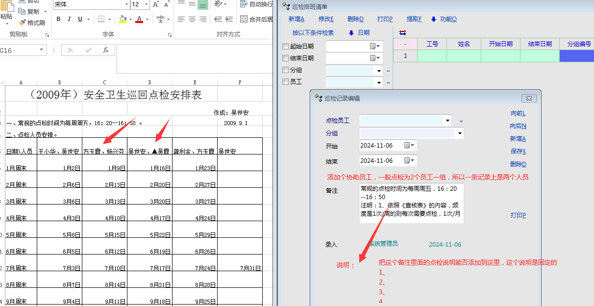This screenshot has width=594, height=306.
Task: Center-align text horizontally
Action: (x=192, y=19)
